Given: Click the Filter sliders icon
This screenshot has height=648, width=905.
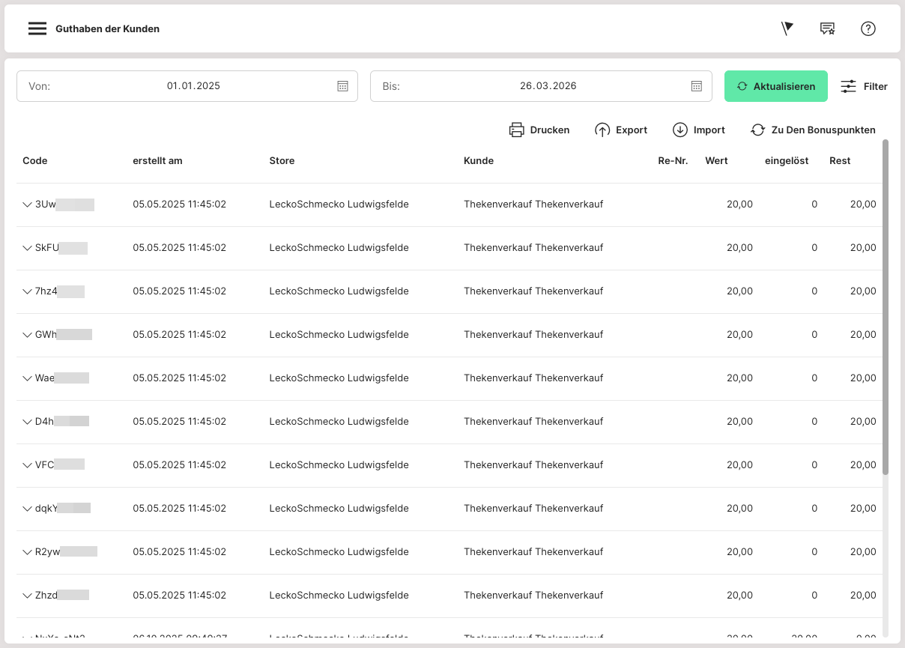Looking at the screenshot, I should [x=848, y=86].
